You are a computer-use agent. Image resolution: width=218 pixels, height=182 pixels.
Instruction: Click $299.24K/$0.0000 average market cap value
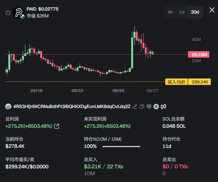27,166
